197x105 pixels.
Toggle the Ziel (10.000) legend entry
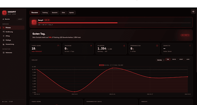[x=116, y=65]
